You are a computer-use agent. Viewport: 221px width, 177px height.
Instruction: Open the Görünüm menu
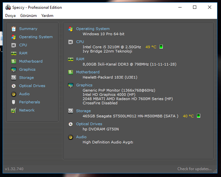point(28,16)
